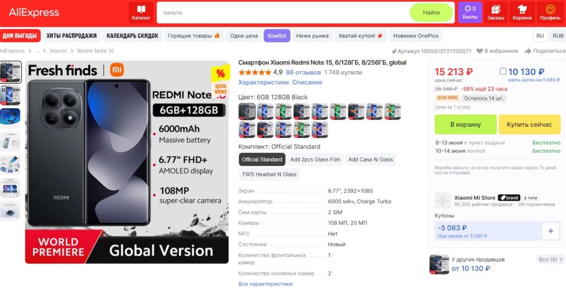The width and height of the screenshot is (566, 296).
Task: Choose Add 2pcs Glass Film option
Action: point(315,159)
